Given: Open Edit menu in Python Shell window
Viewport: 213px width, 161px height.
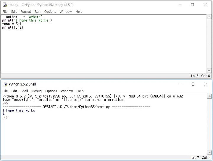Looking at the screenshot, I should pos(14,91).
